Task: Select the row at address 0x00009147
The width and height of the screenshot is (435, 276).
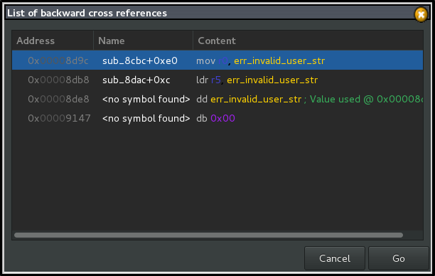Action: click(x=217, y=118)
